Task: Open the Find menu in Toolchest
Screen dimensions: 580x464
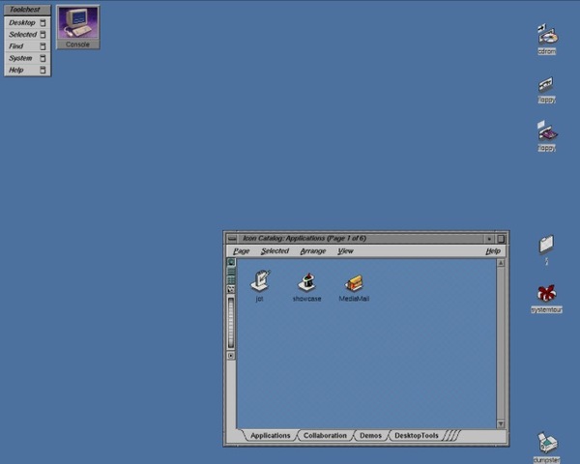Action: pyautogui.click(x=27, y=46)
